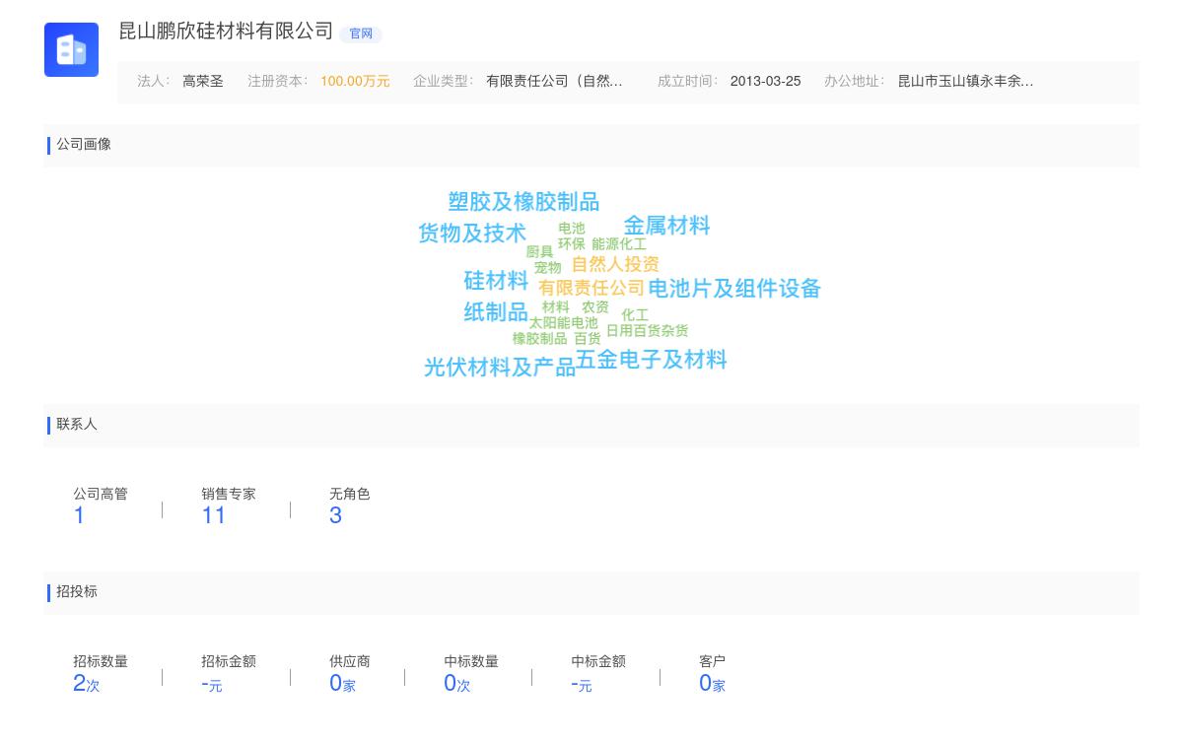View the 公司高管 count of 1
Image resolution: width=1183 pixels, height=741 pixels.
[79, 515]
